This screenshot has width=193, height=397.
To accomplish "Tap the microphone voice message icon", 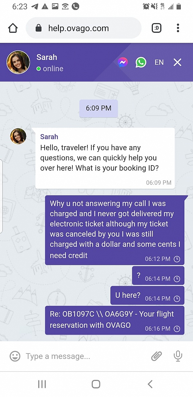I will (178, 356).
